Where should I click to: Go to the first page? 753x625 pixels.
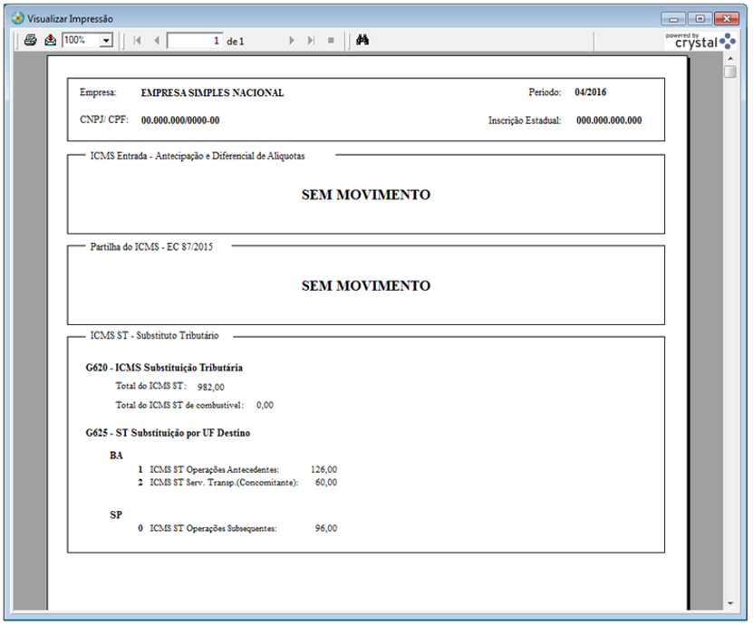(x=138, y=41)
